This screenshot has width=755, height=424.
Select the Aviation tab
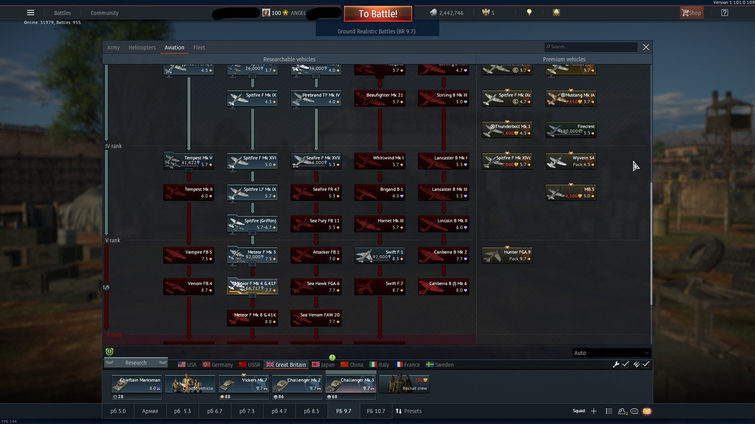click(x=174, y=47)
